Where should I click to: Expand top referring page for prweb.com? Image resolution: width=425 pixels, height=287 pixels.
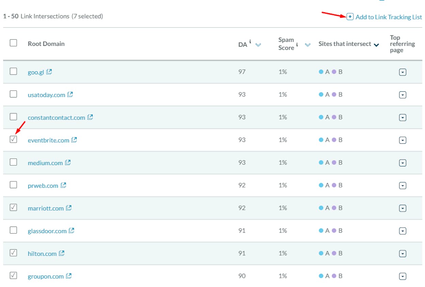[403, 185]
